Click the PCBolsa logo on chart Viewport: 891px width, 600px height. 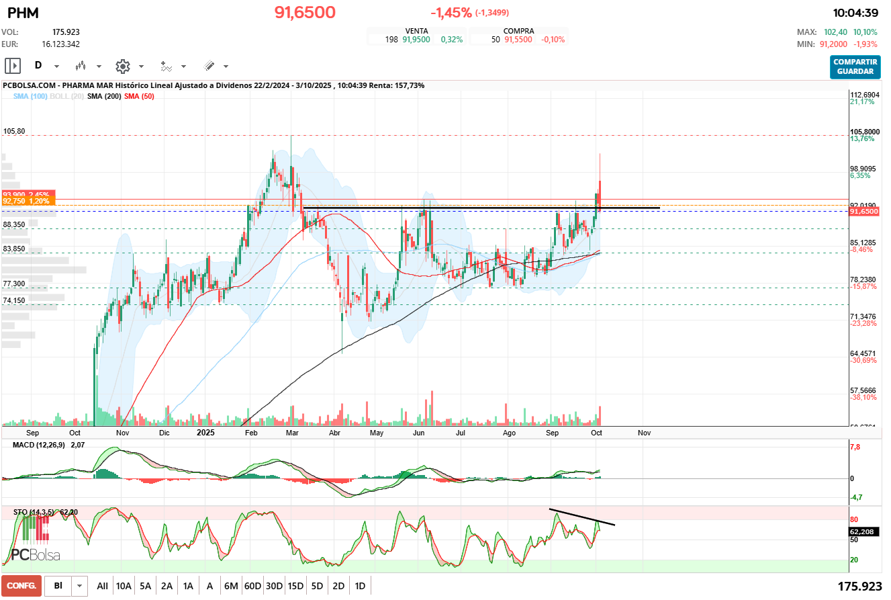[35, 543]
